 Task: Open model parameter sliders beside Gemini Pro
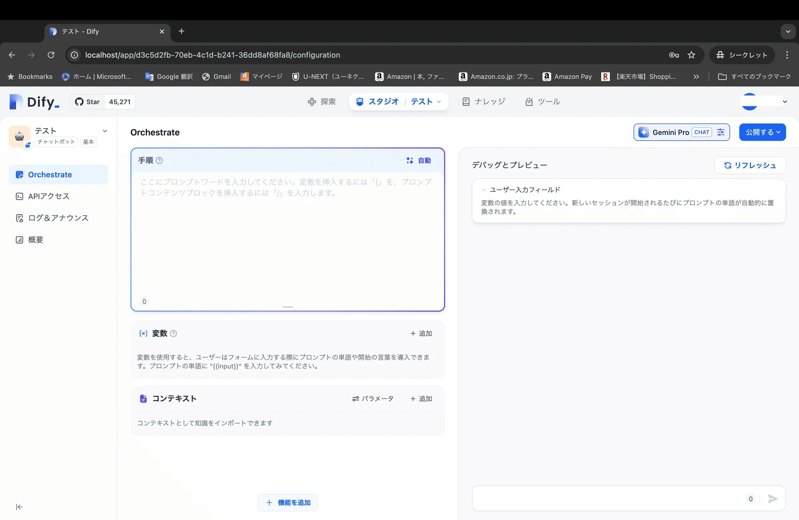[x=721, y=132]
